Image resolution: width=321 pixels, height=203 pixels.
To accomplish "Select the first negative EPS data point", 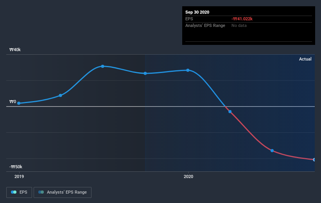I will point(230,112).
